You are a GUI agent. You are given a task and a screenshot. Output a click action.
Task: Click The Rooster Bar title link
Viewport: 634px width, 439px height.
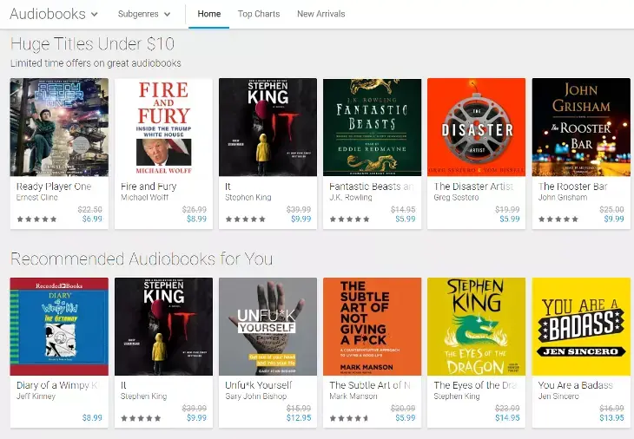(572, 187)
